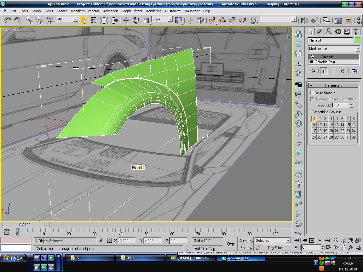
Task: Open the Utilities panel hammer icon
Action: [x=356, y=31]
